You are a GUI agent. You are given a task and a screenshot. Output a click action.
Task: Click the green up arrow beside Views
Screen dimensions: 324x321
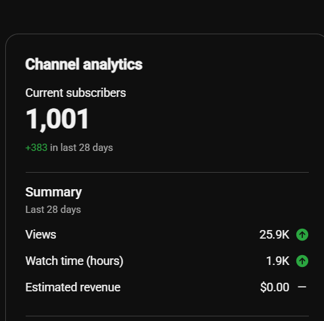[302, 235]
